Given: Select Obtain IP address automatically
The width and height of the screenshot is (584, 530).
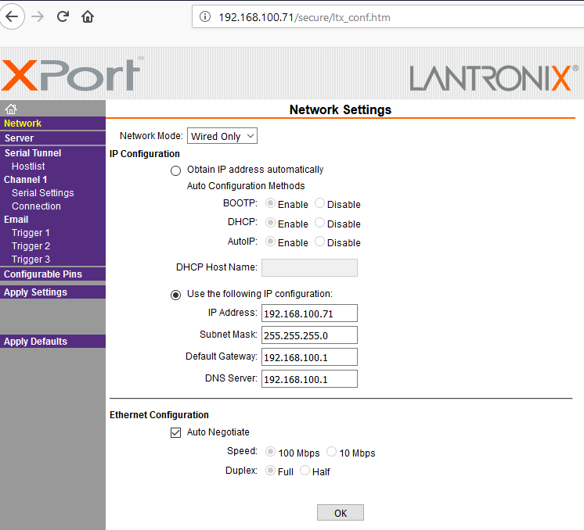Looking at the screenshot, I should (x=176, y=170).
